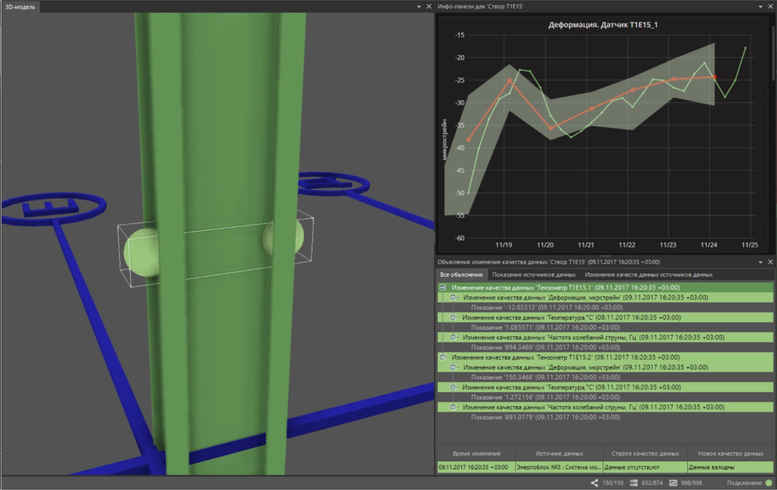Collapse the 'Тензометр T1E15.1' tree node
The height and width of the screenshot is (490, 777).
443,287
